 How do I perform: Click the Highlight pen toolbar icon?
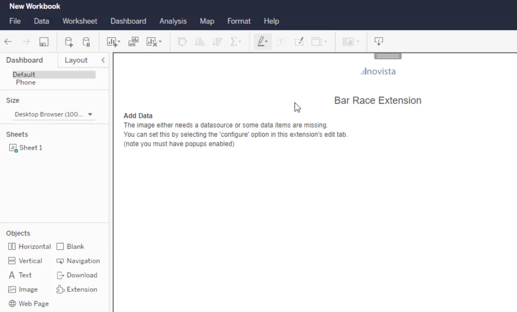[261, 42]
